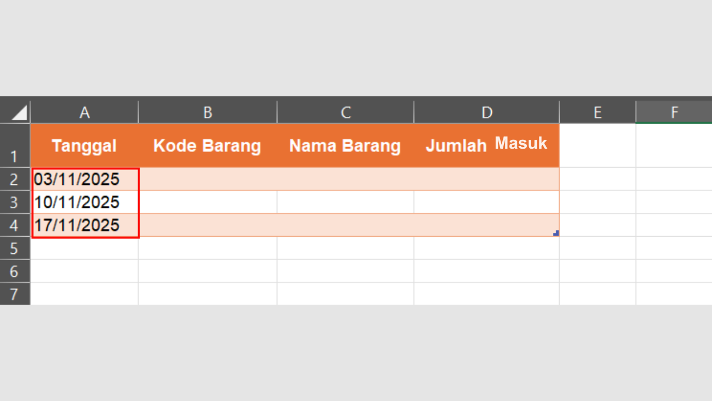Select column header C
Viewport: 712px width, 401px height.
tap(345, 112)
